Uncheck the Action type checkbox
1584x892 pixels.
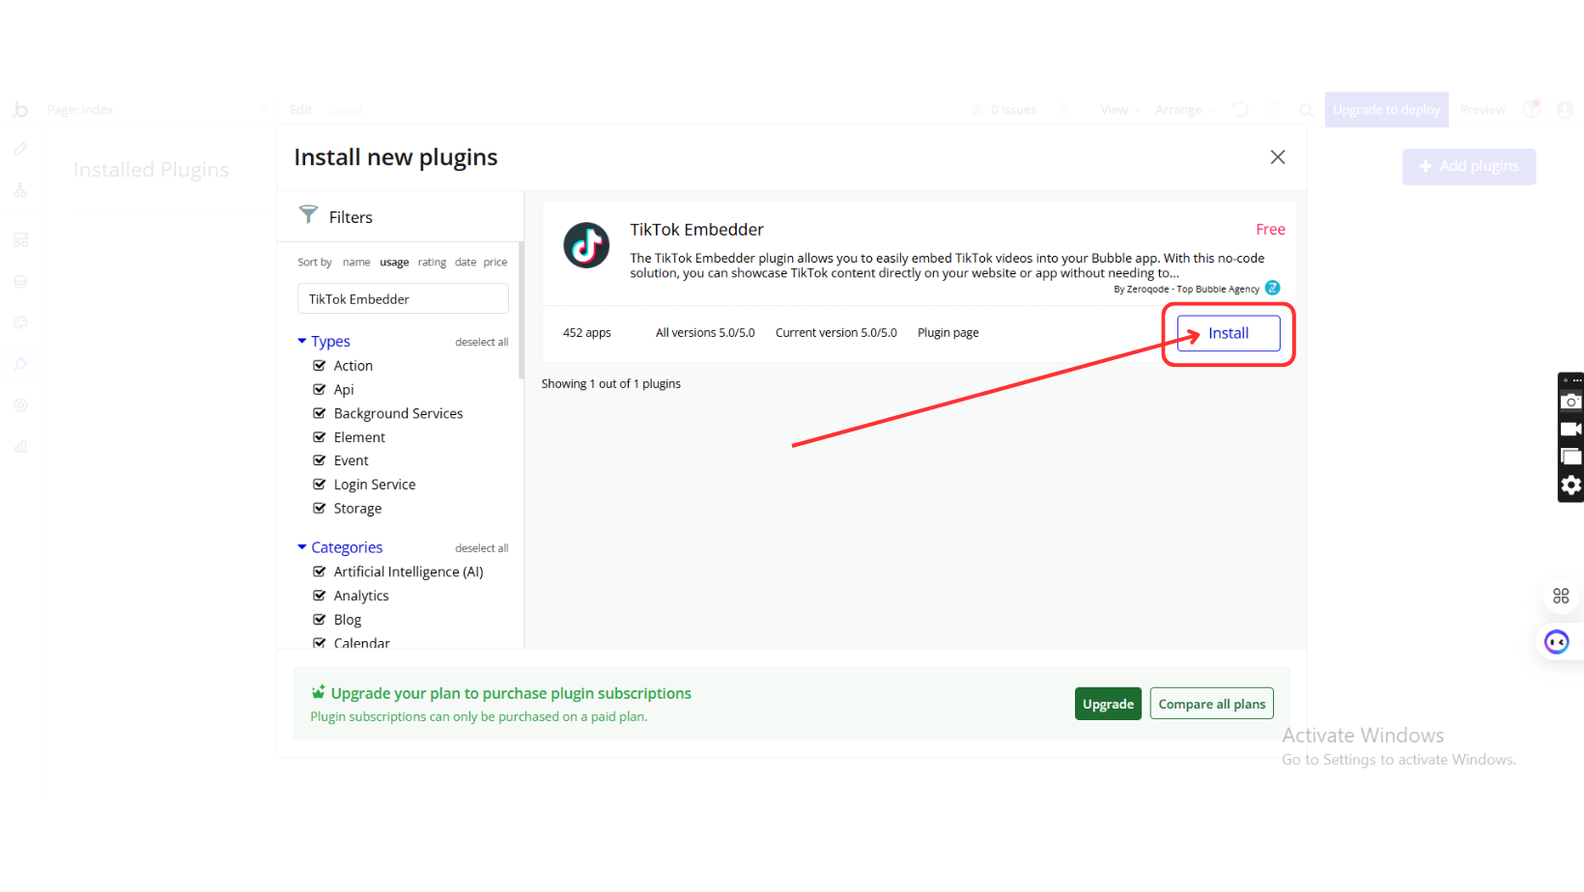pyautogui.click(x=320, y=366)
